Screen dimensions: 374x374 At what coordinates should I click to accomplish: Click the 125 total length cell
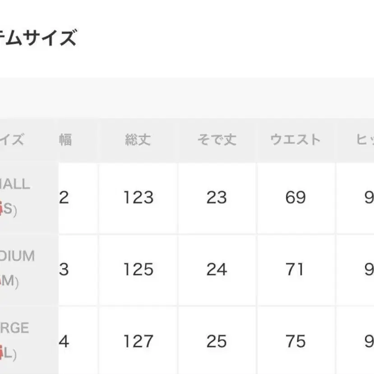point(138,270)
